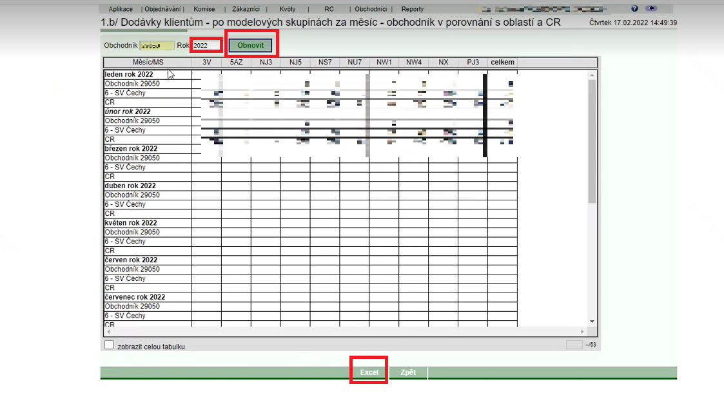The height and width of the screenshot is (413, 724).
Task: Go back with the Zpět button
Action: pos(408,373)
